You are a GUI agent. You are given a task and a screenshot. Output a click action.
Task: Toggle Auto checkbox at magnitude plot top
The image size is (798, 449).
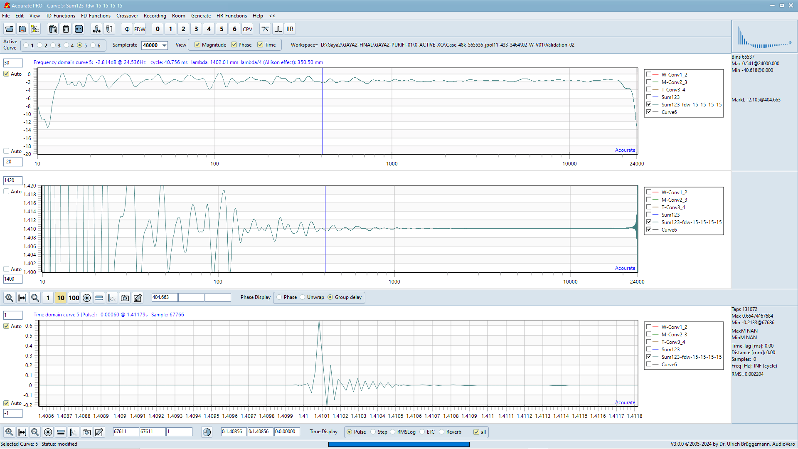coord(6,74)
